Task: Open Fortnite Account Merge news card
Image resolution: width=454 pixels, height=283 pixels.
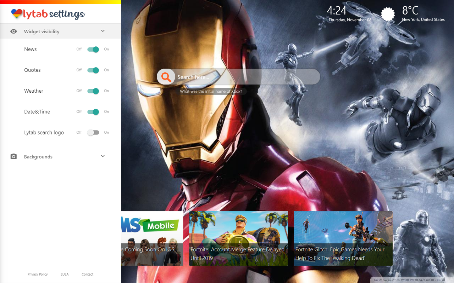Action: (238, 238)
